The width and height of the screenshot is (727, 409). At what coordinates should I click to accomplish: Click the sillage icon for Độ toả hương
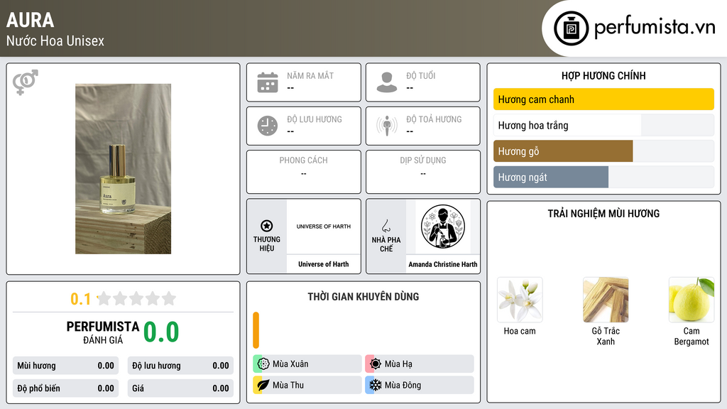tap(387, 126)
